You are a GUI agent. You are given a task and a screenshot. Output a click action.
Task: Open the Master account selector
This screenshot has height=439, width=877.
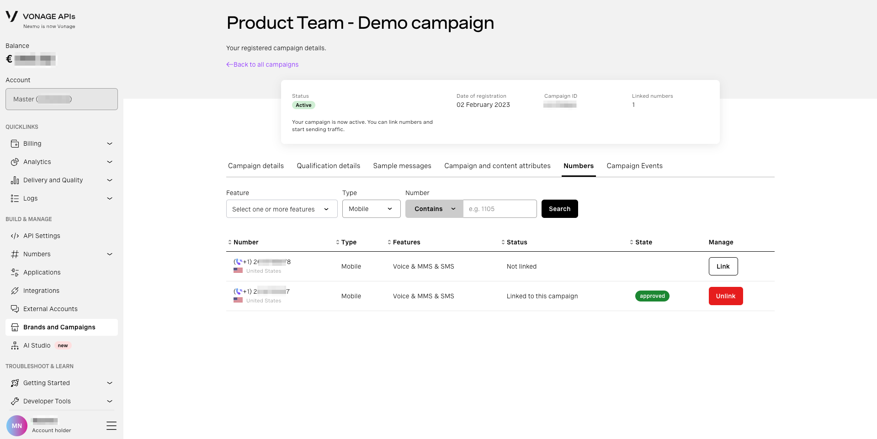tap(62, 99)
